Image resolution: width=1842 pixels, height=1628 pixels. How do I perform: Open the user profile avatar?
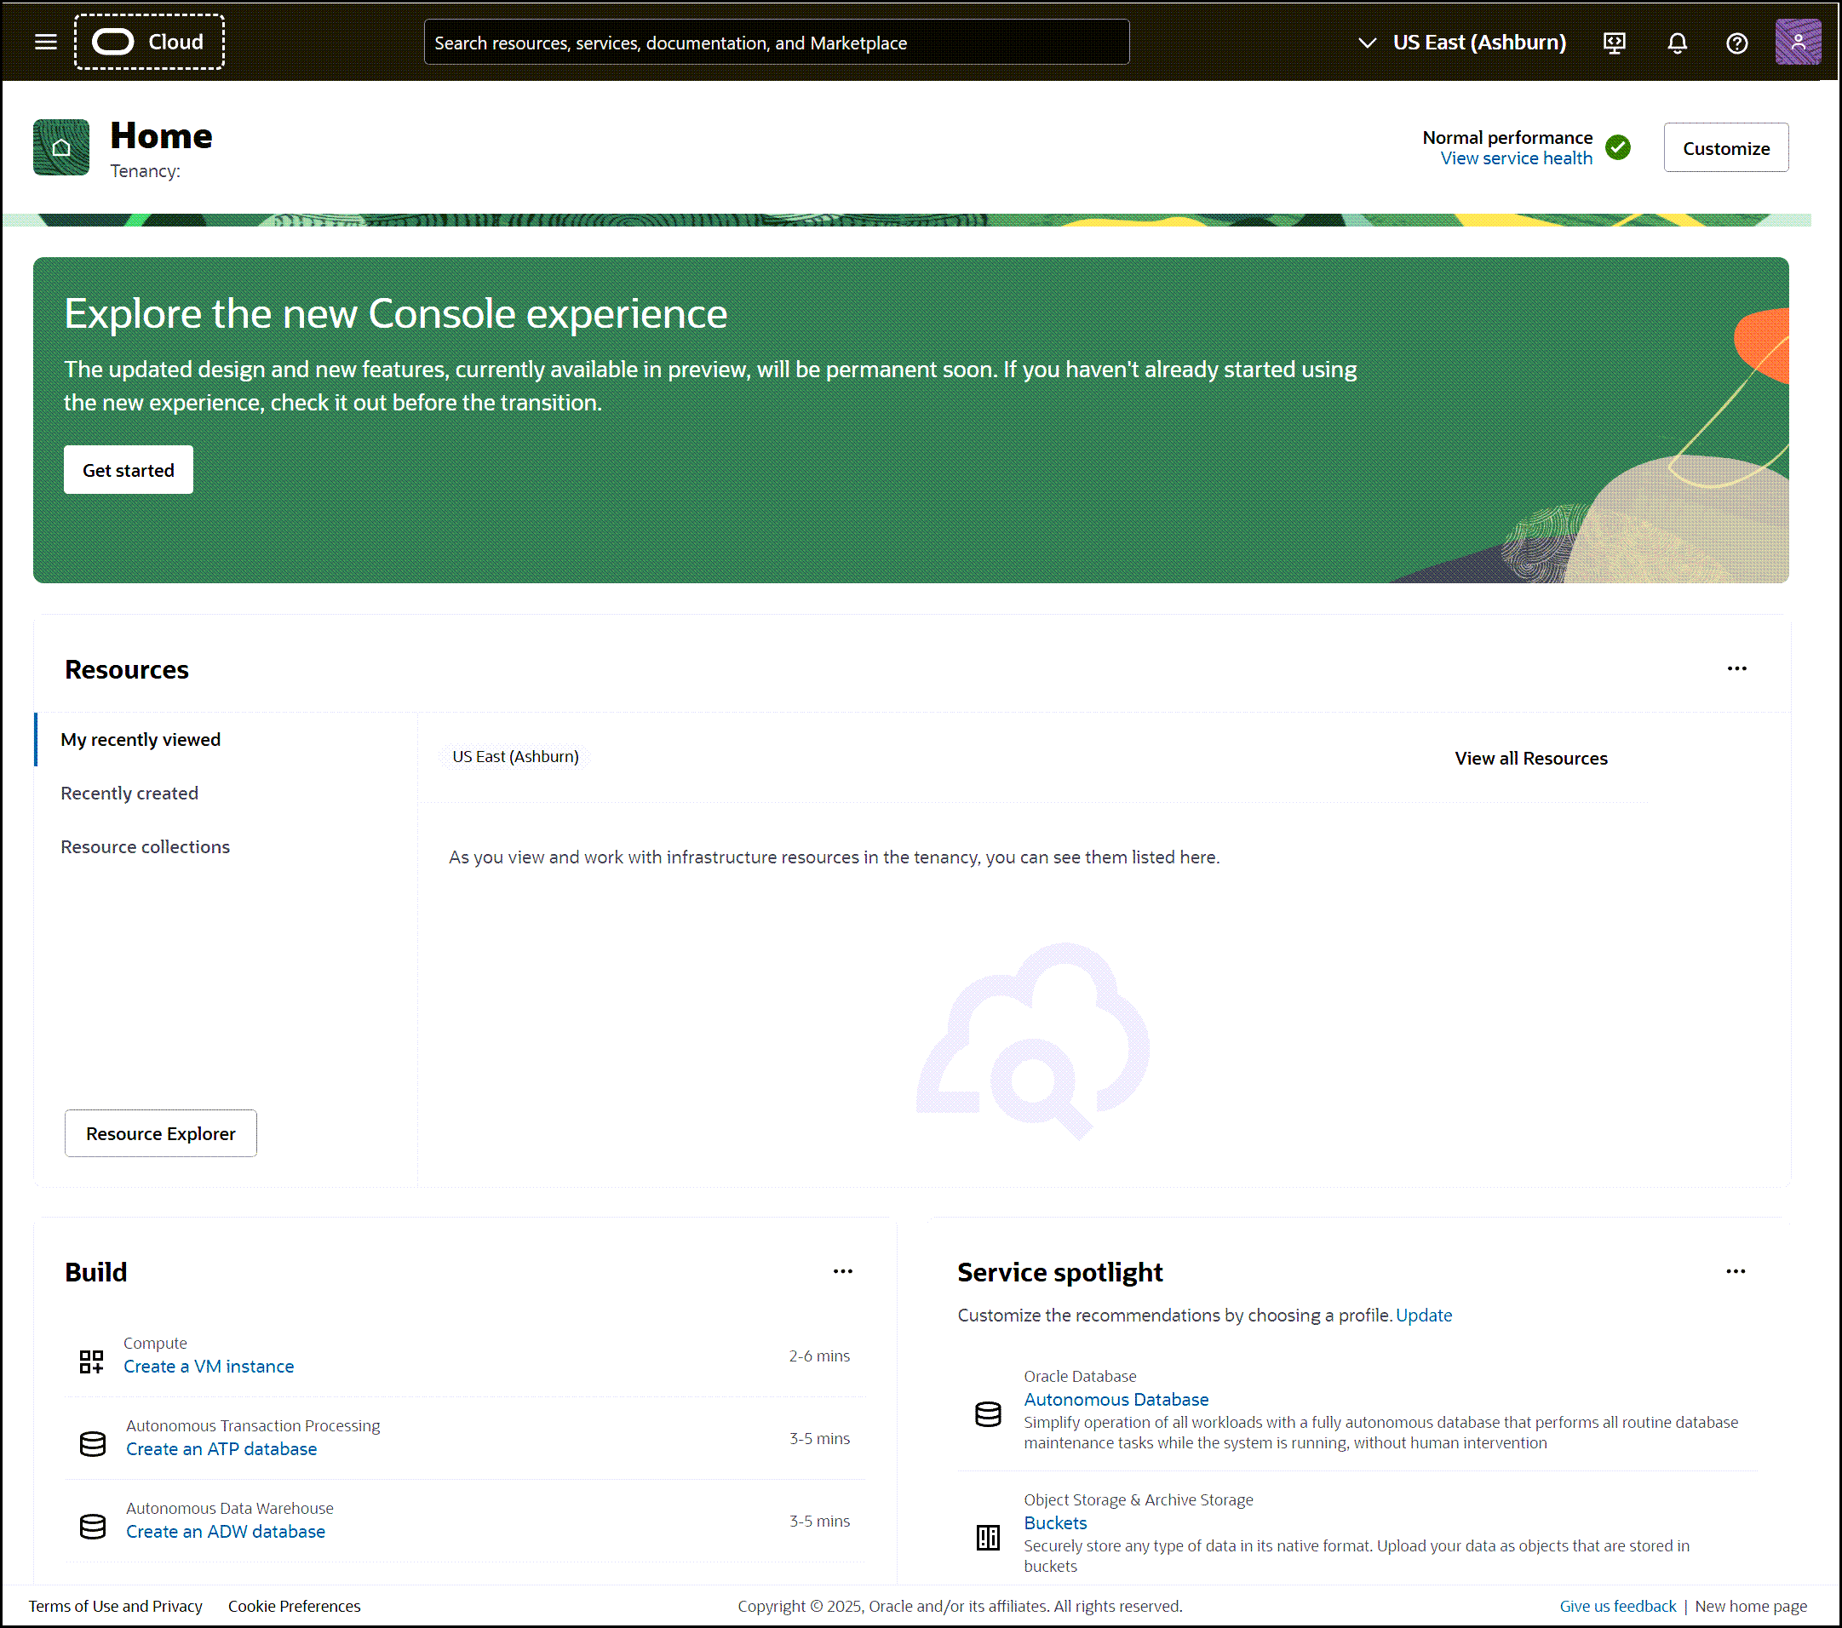1797,43
